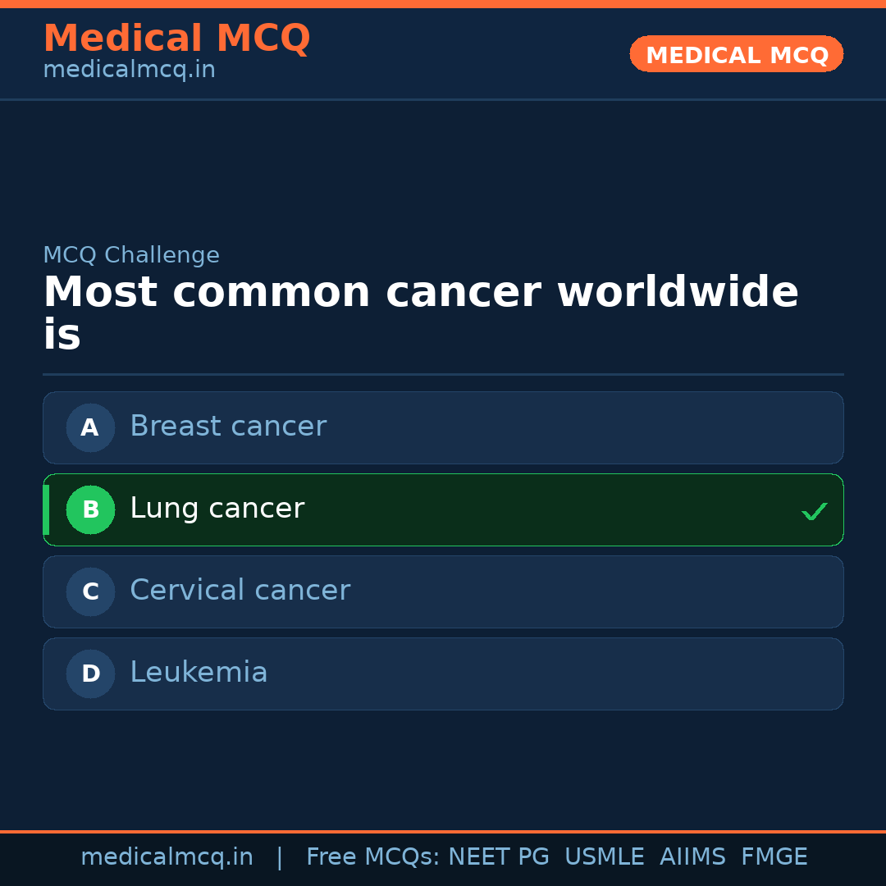Click the question heading about common cancer
The height and width of the screenshot is (886, 886).
pyautogui.click(x=420, y=313)
